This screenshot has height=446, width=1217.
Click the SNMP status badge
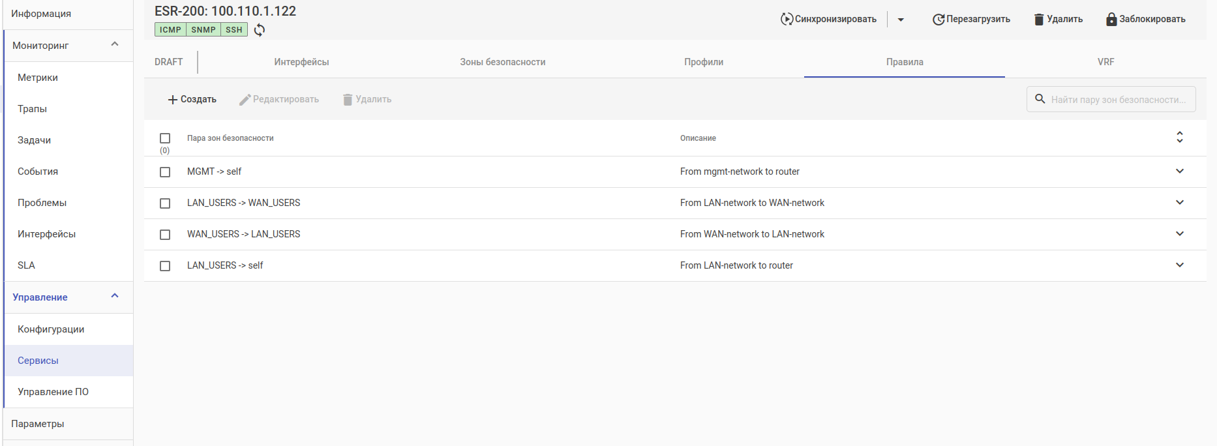pos(203,30)
